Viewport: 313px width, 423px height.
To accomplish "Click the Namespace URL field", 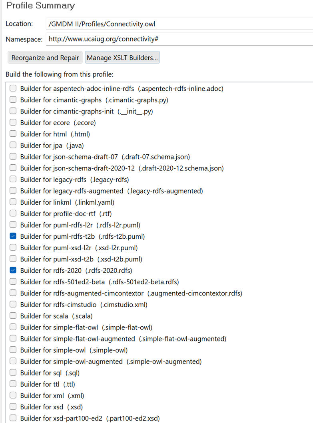I will 179,39.
